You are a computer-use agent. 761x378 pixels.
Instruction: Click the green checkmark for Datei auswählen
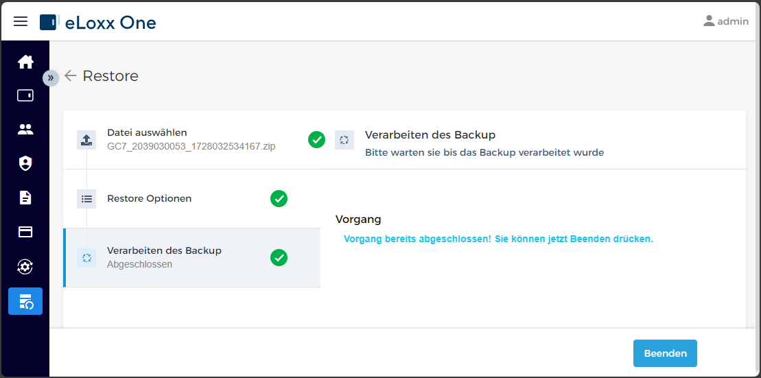pyautogui.click(x=316, y=140)
